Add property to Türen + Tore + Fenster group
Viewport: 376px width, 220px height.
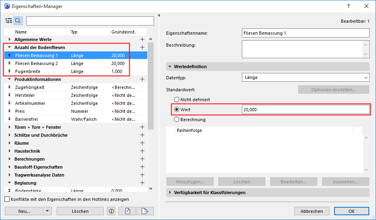[x=142, y=127]
